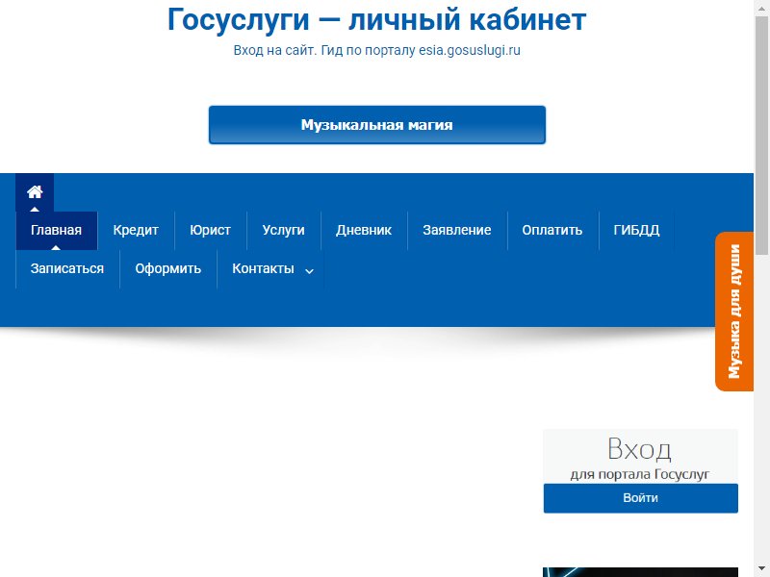Expand the Контакты dropdown chevron
770x577 pixels.
pos(309,271)
